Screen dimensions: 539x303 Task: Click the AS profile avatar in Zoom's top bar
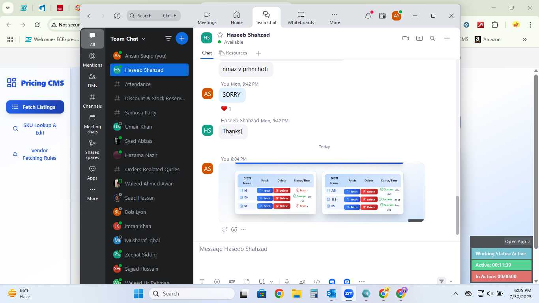[397, 16]
